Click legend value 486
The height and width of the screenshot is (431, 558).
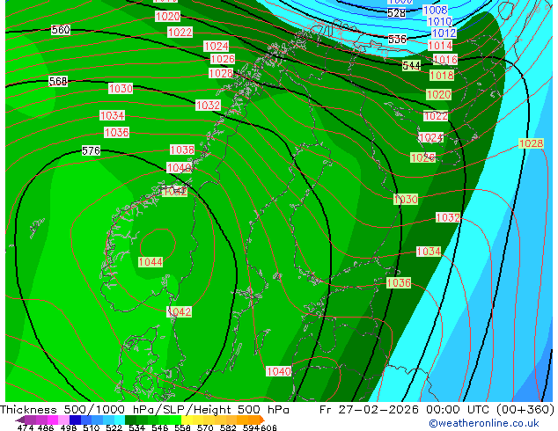tap(46, 427)
